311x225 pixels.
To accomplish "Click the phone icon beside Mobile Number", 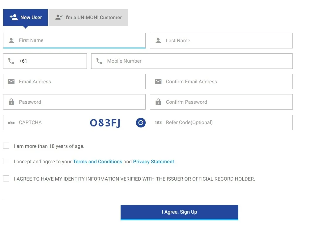I will tap(100, 61).
